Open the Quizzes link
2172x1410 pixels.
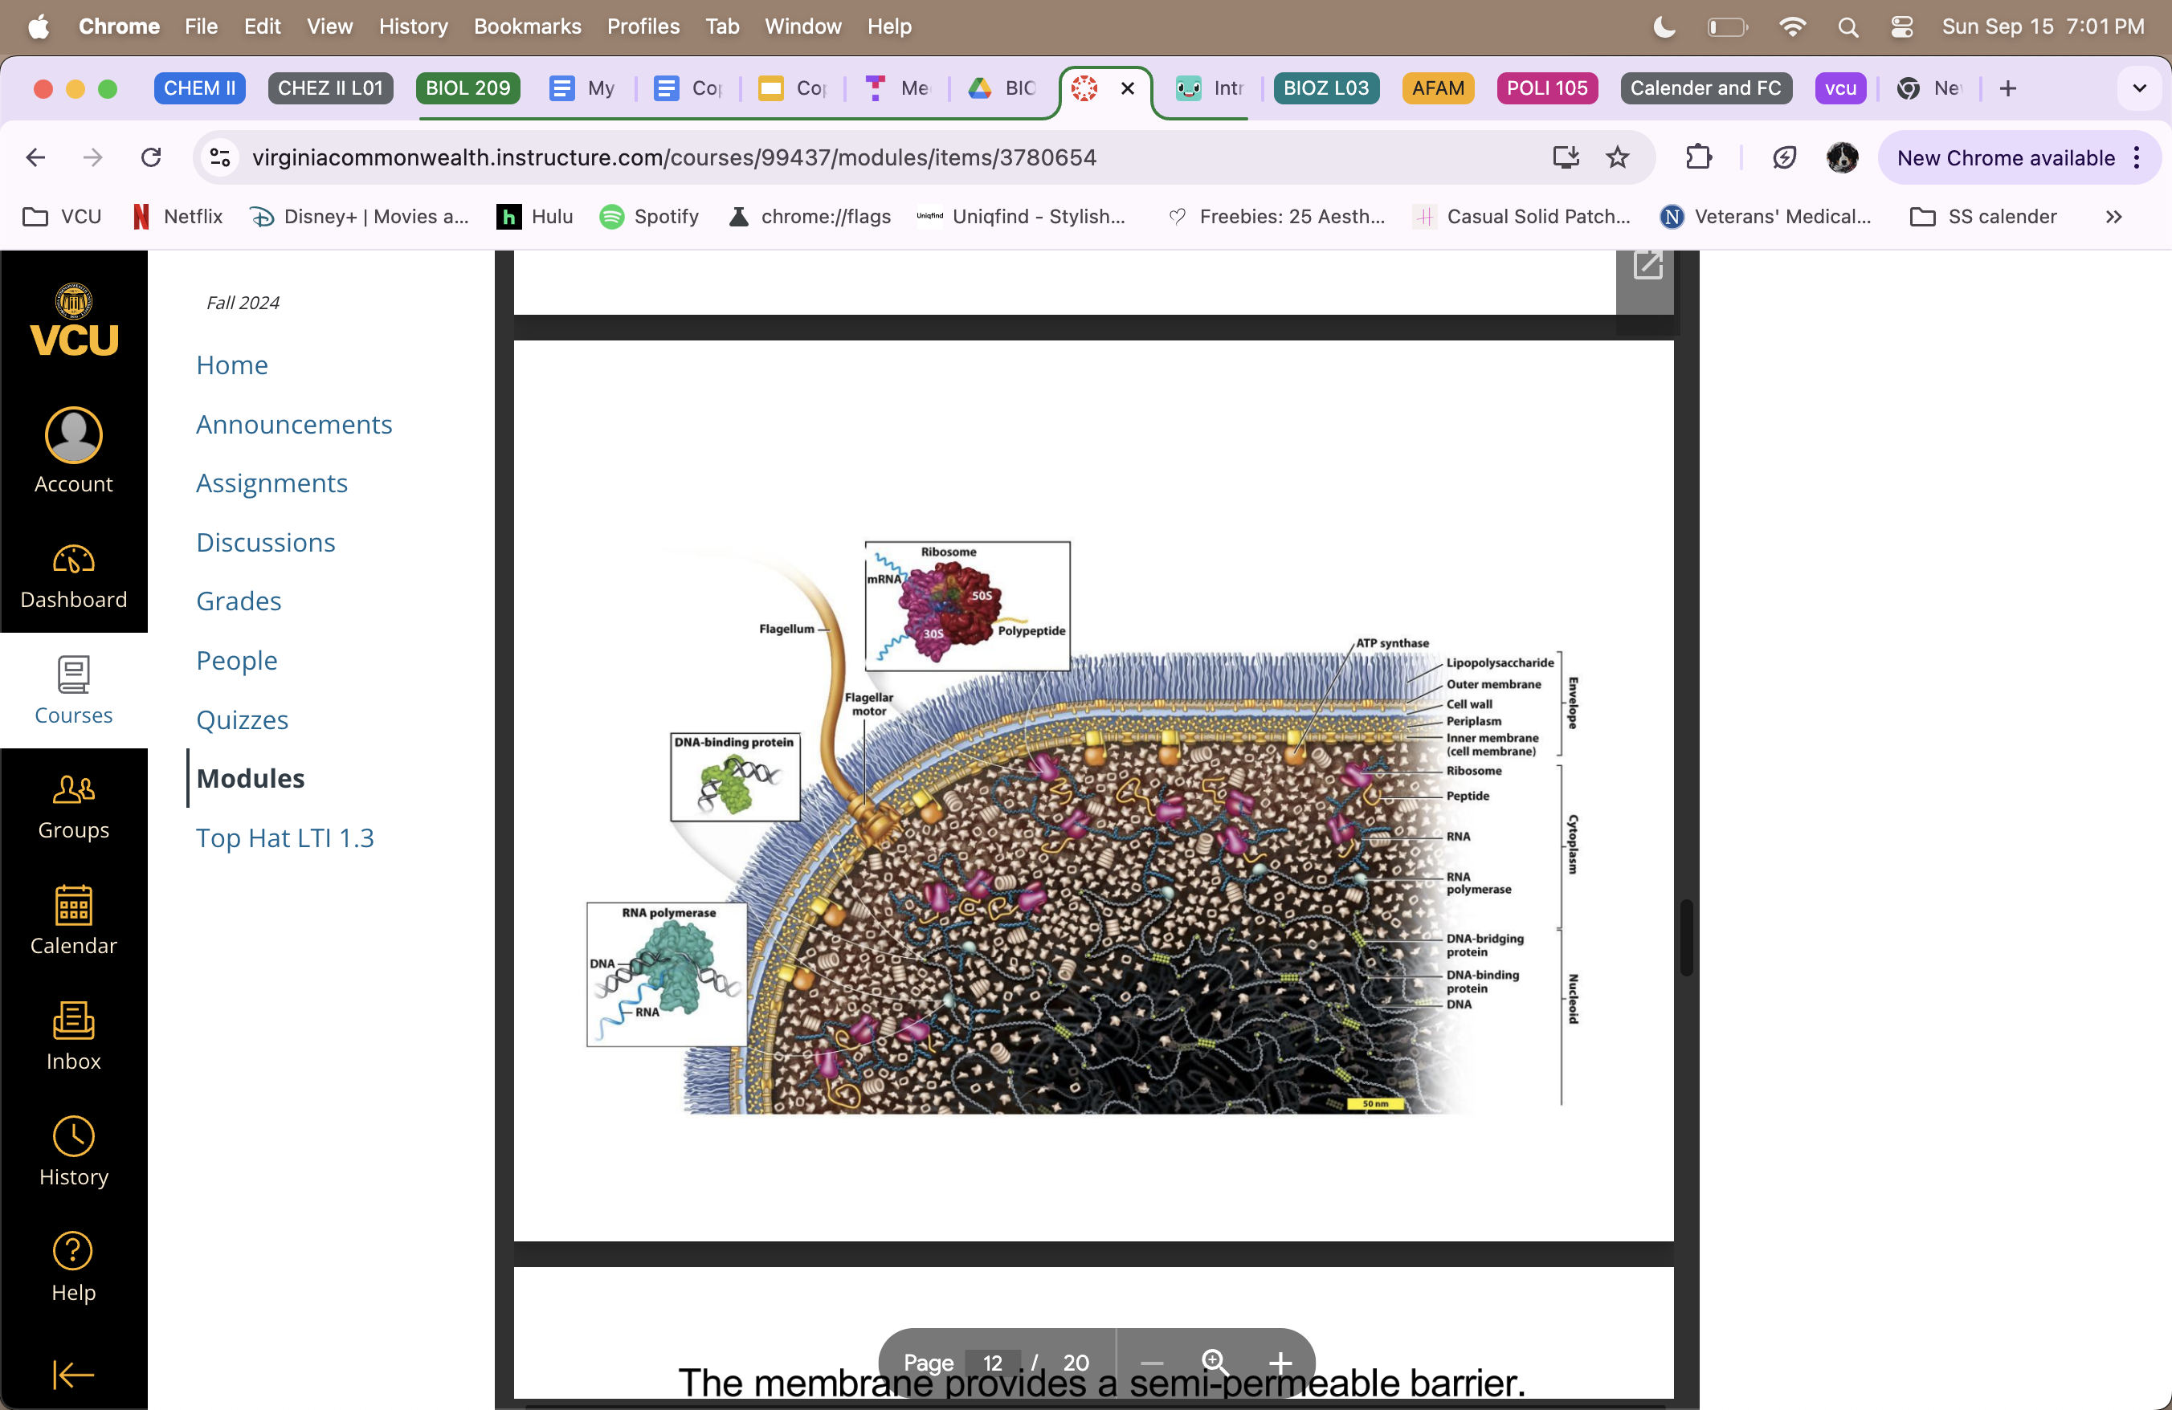pos(242,719)
